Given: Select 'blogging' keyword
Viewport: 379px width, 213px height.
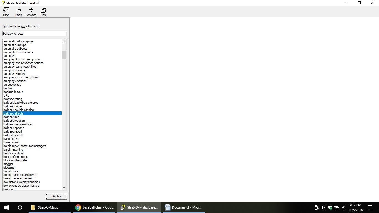Looking at the screenshot, I should coord(9,168).
